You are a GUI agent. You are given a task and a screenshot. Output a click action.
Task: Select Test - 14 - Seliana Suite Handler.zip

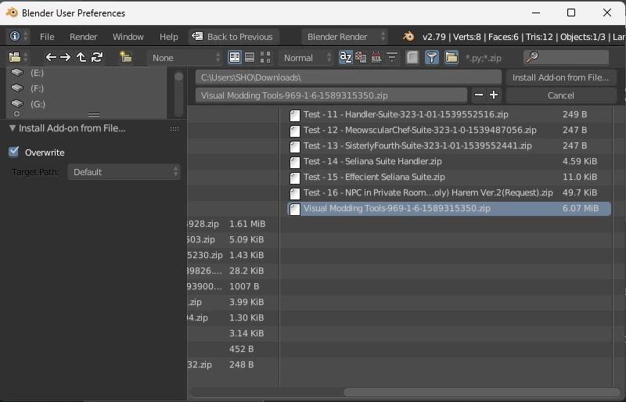click(449, 161)
